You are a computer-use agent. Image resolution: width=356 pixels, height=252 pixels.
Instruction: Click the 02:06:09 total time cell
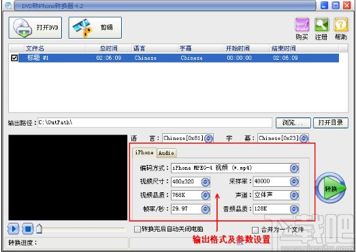pyautogui.click(x=108, y=58)
